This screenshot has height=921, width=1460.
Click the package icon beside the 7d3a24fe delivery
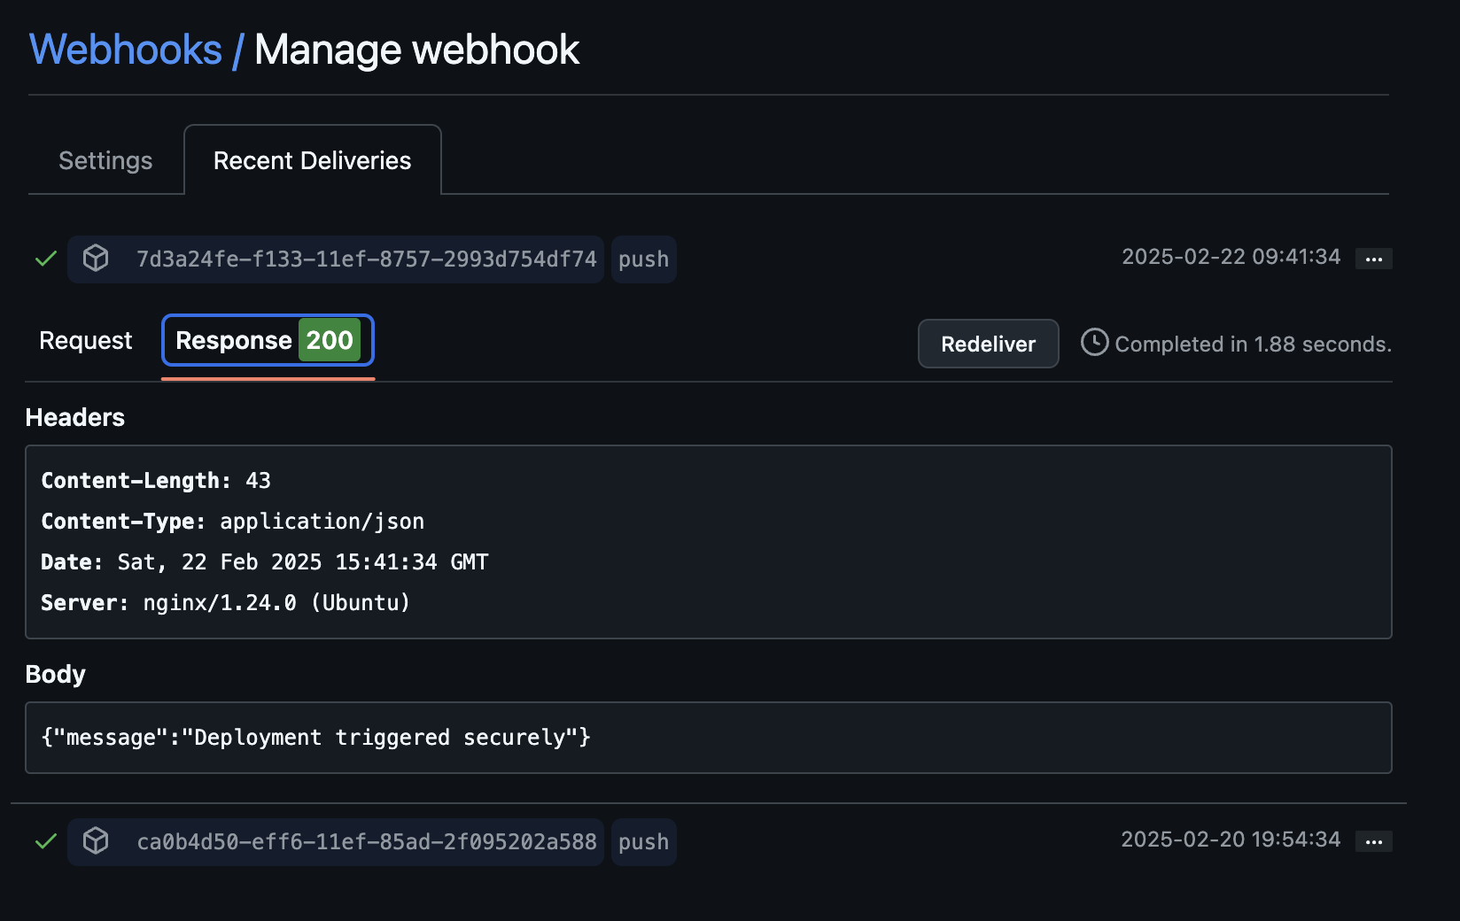(x=97, y=259)
